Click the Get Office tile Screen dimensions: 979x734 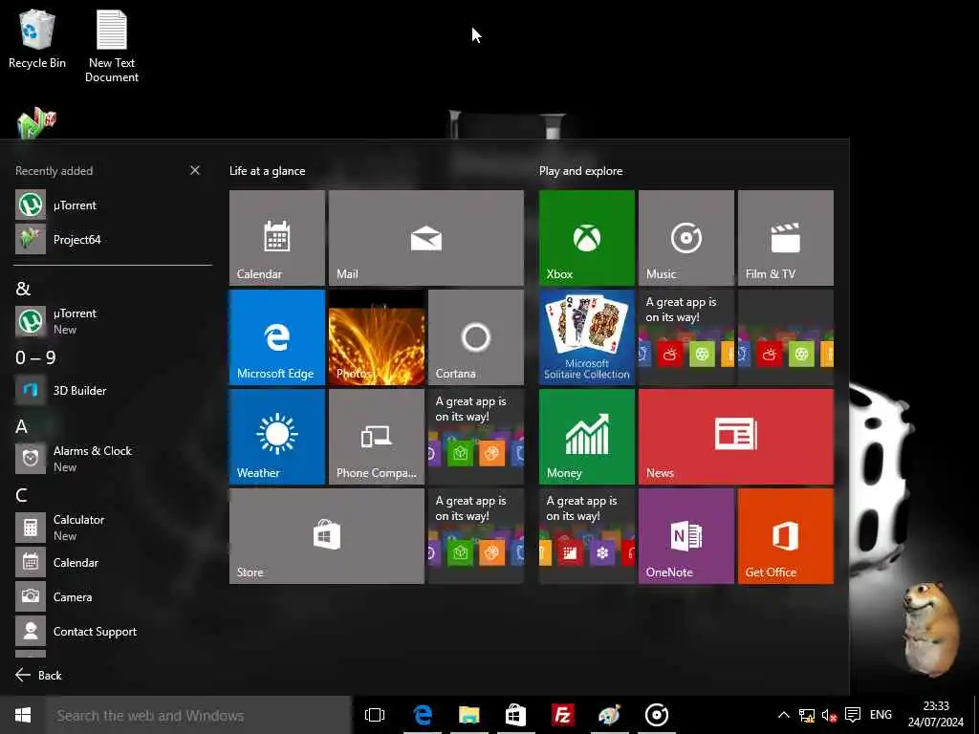coord(786,536)
